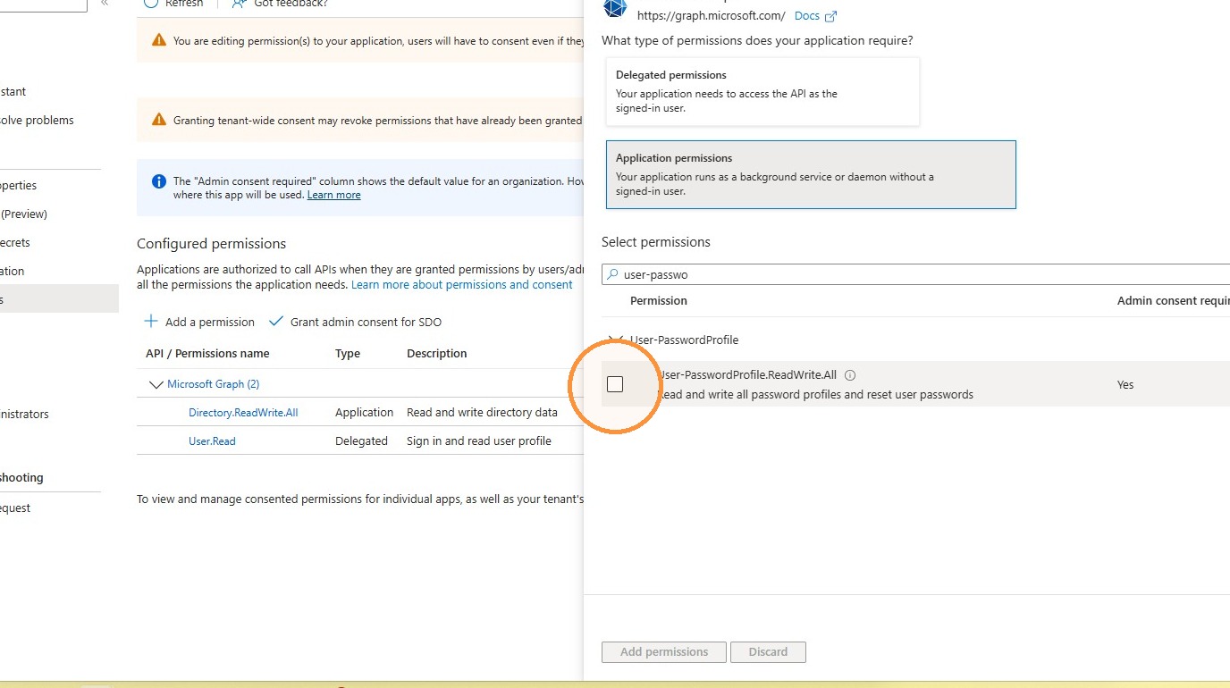Click the Admin consent required column header
Image resolution: width=1230 pixels, height=688 pixels.
(x=1173, y=301)
